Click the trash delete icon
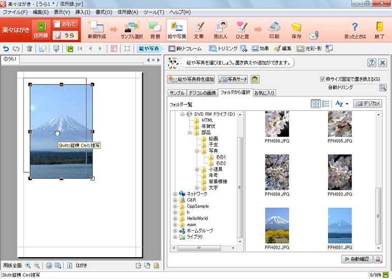 click(30, 49)
